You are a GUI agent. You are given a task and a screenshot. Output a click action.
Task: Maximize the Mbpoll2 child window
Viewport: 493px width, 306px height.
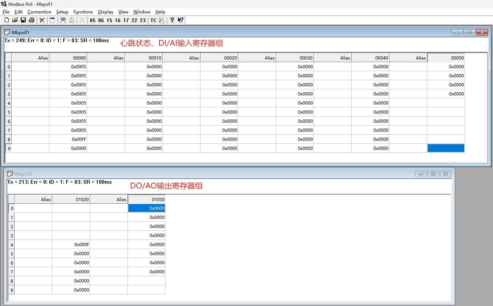433,174
